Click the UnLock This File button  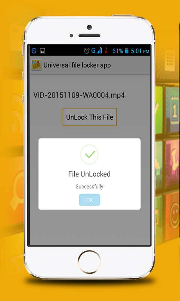point(90,117)
